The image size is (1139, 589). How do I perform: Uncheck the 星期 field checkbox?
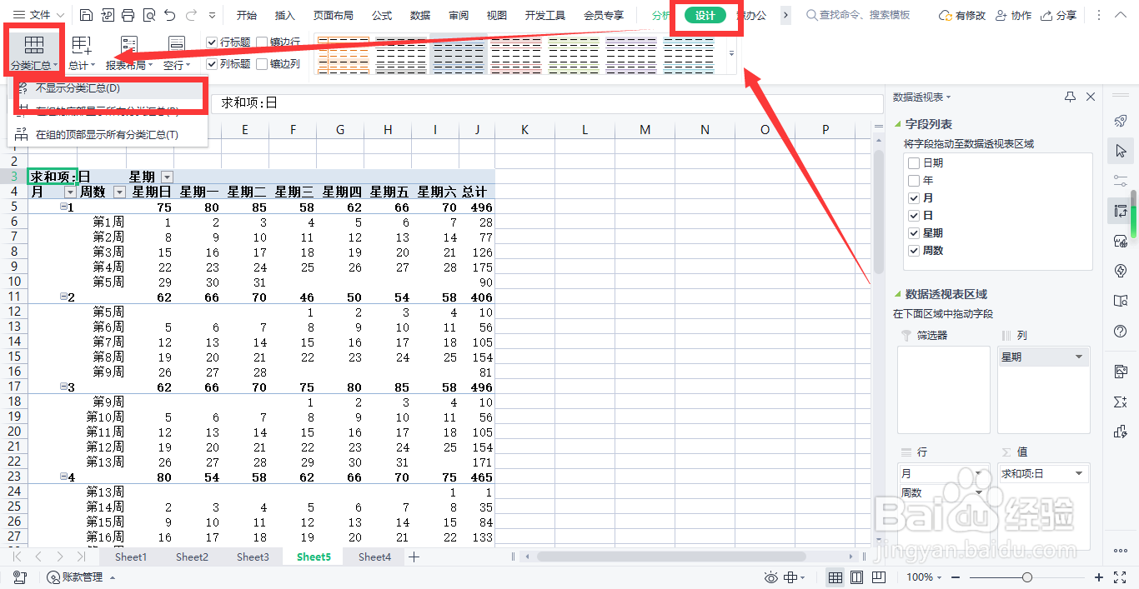pyautogui.click(x=914, y=233)
